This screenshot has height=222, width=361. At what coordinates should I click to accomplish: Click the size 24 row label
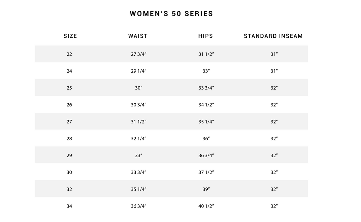tap(69, 71)
